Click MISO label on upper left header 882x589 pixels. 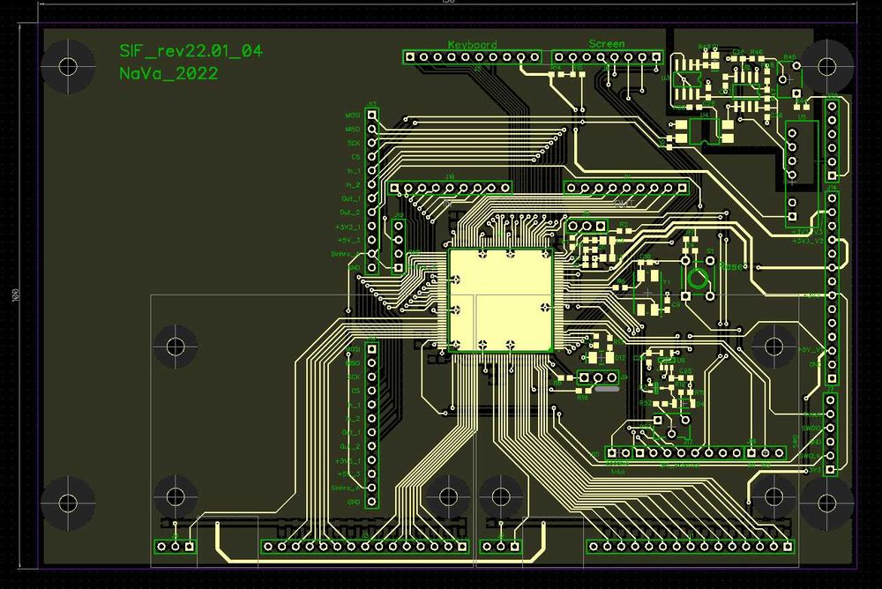(x=353, y=130)
